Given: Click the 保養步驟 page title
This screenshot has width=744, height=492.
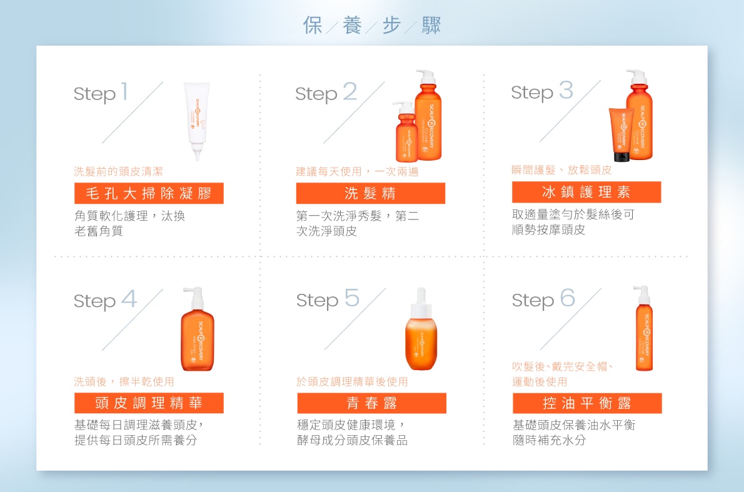Looking at the screenshot, I should (371, 24).
